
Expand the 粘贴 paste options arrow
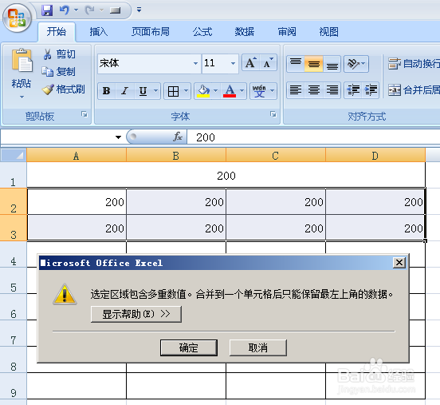(22, 97)
